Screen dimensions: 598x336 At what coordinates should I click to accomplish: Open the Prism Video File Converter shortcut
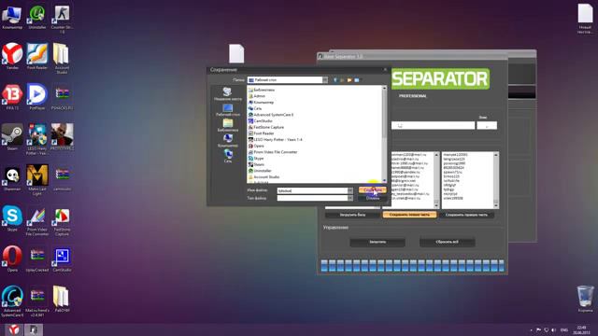pos(37,221)
